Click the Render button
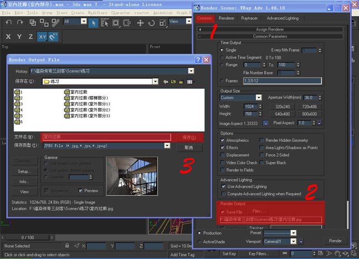This screenshot has height=259, width=359. click(x=335, y=241)
